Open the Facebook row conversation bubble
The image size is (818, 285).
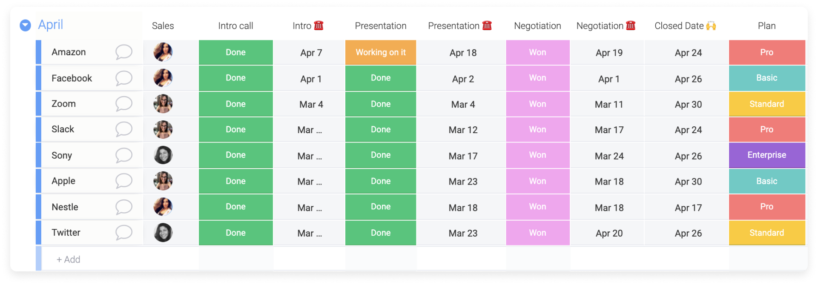pyautogui.click(x=123, y=78)
